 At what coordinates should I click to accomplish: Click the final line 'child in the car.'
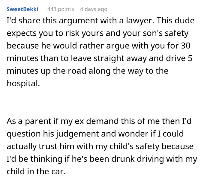click(x=36, y=171)
